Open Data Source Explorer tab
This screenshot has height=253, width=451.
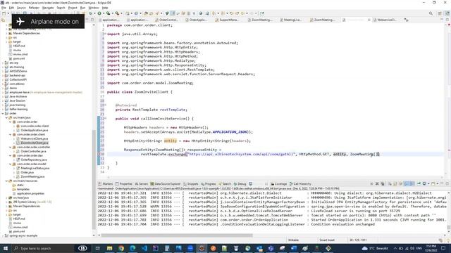pos(166,184)
